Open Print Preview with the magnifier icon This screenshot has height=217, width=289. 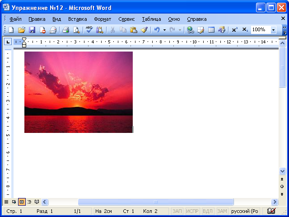(x=76, y=30)
